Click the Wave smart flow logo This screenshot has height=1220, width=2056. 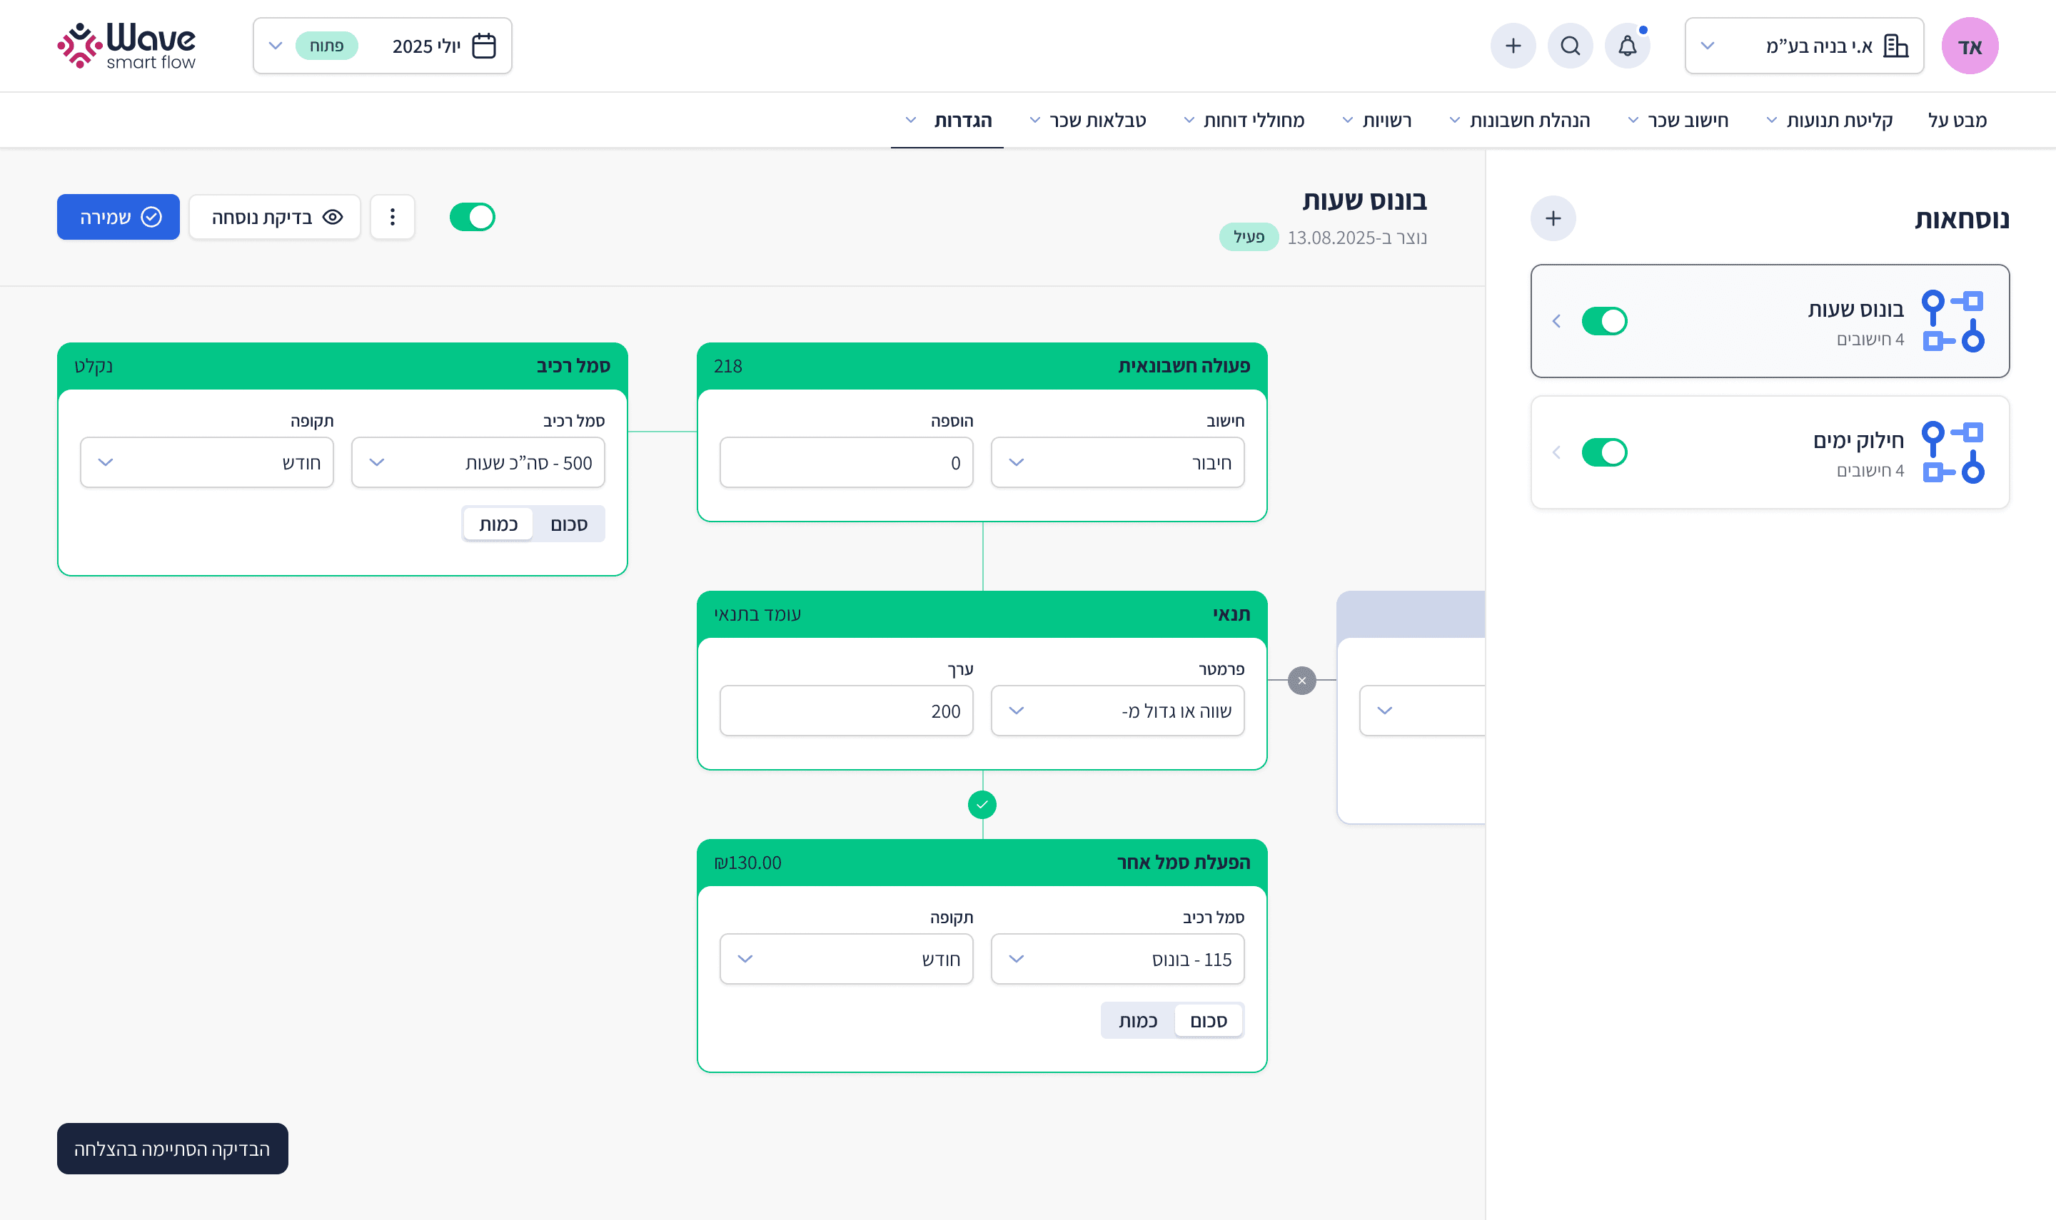(126, 46)
